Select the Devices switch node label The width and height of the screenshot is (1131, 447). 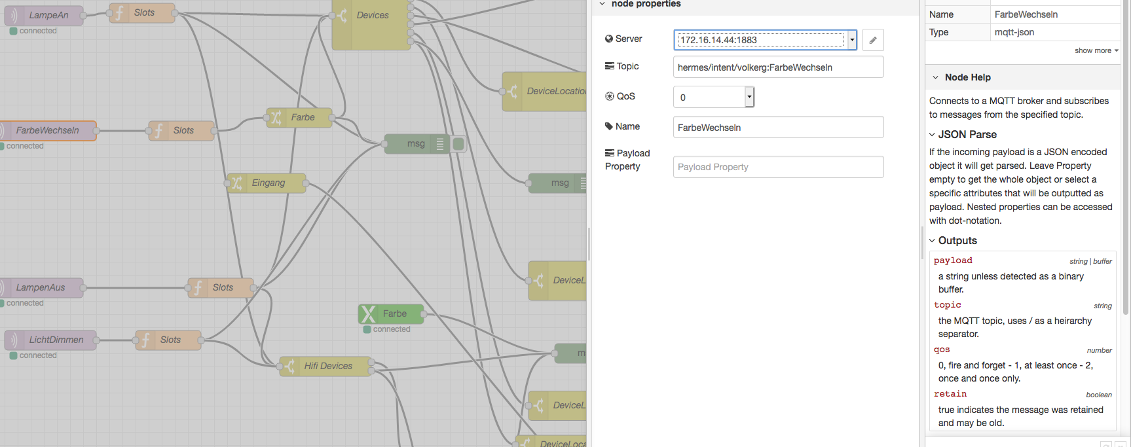[373, 15]
